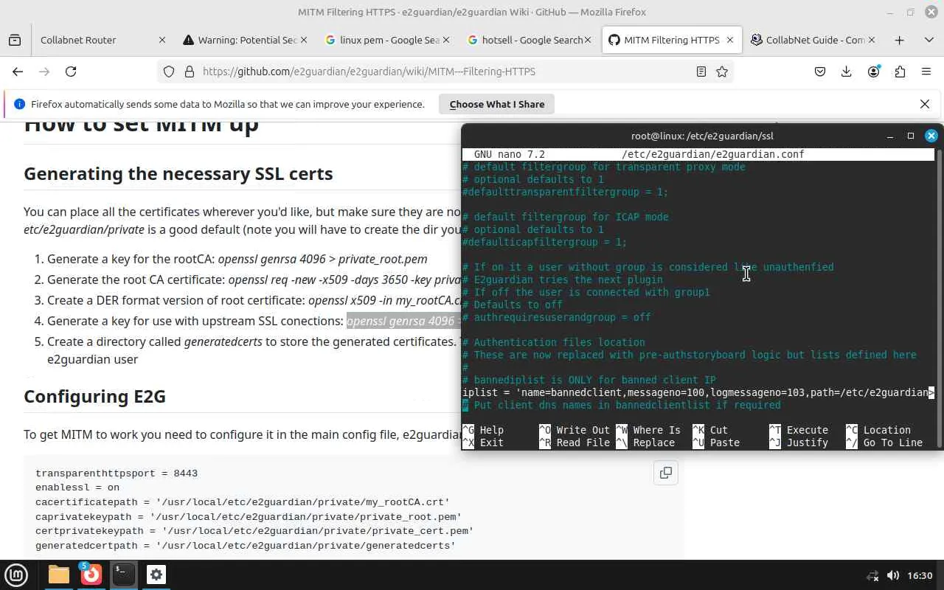Viewport: 944px width, 590px height.
Task: Open the 16:30 clock calendar
Action: 920,575
